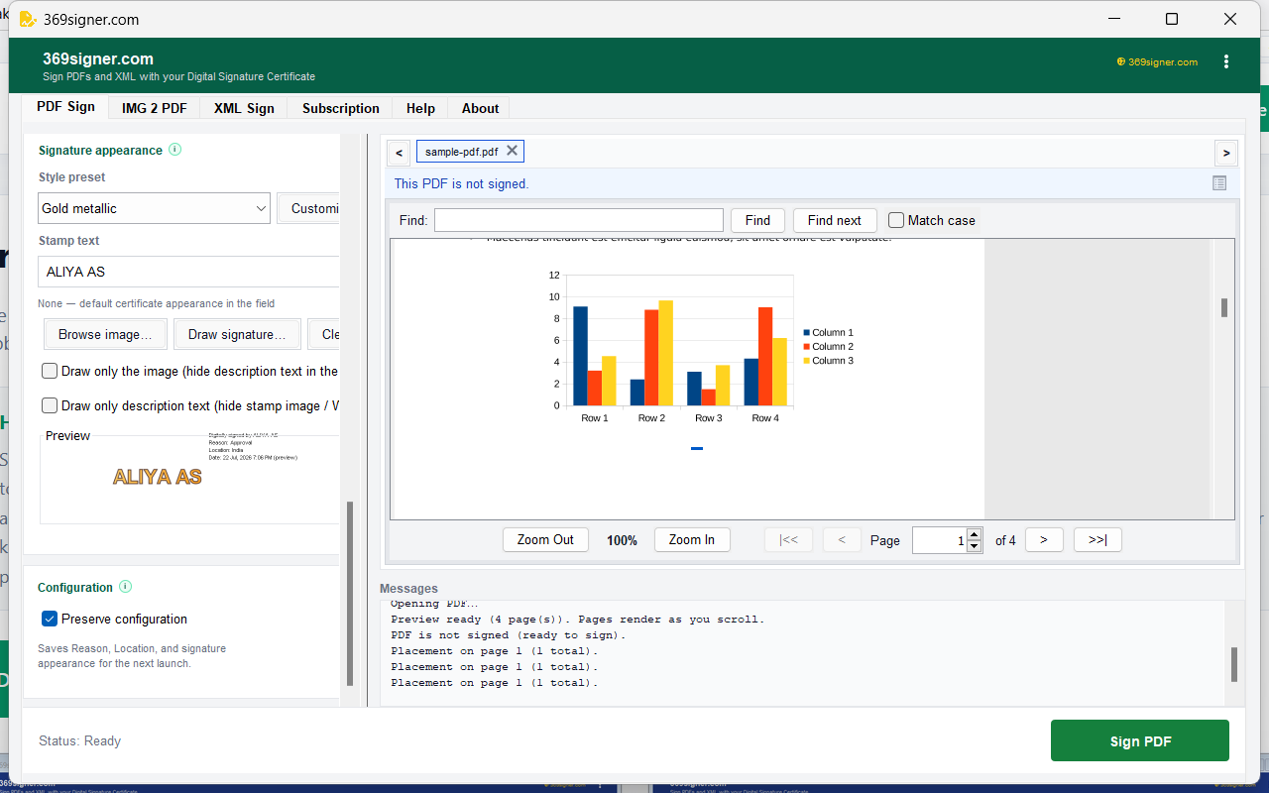Close the sample-pdf.pdf tab
Viewport: 1269px width, 793px height.
[512, 151]
